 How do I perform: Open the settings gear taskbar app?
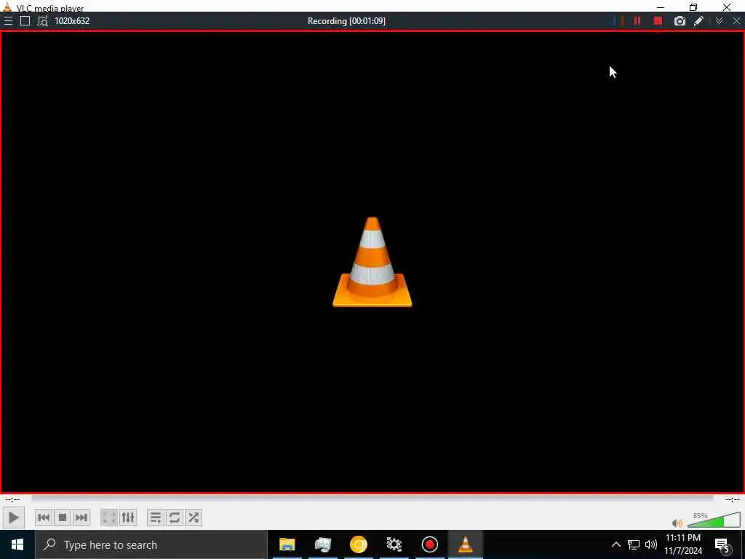click(x=394, y=544)
